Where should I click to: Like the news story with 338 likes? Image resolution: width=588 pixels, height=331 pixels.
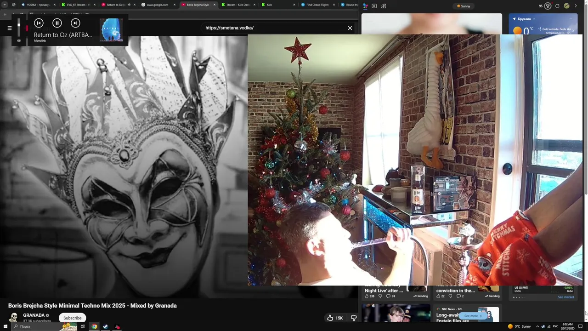pos(369,296)
